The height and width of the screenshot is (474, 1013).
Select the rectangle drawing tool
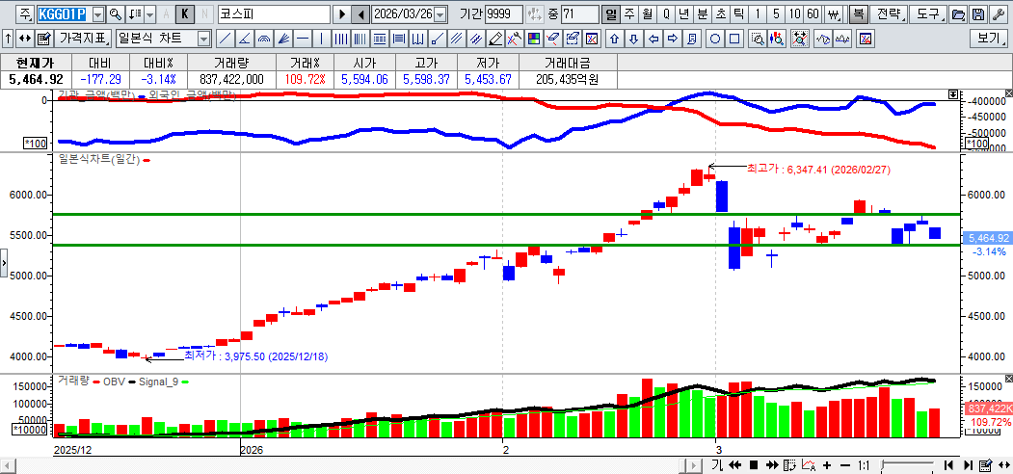click(734, 39)
